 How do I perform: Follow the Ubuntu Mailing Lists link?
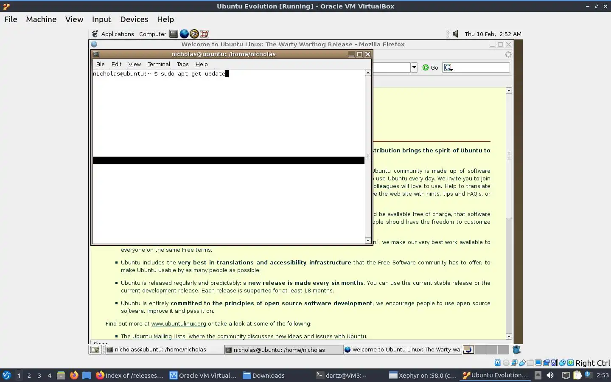159,336
